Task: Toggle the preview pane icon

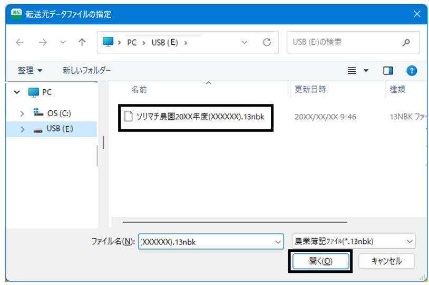Action: pyautogui.click(x=388, y=71)
